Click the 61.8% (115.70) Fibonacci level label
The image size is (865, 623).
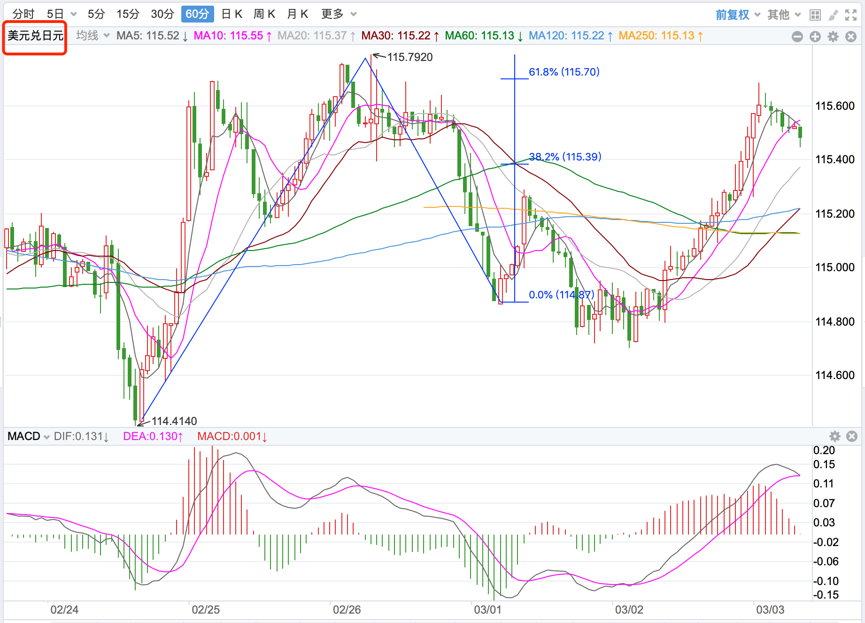coord(564,72)
